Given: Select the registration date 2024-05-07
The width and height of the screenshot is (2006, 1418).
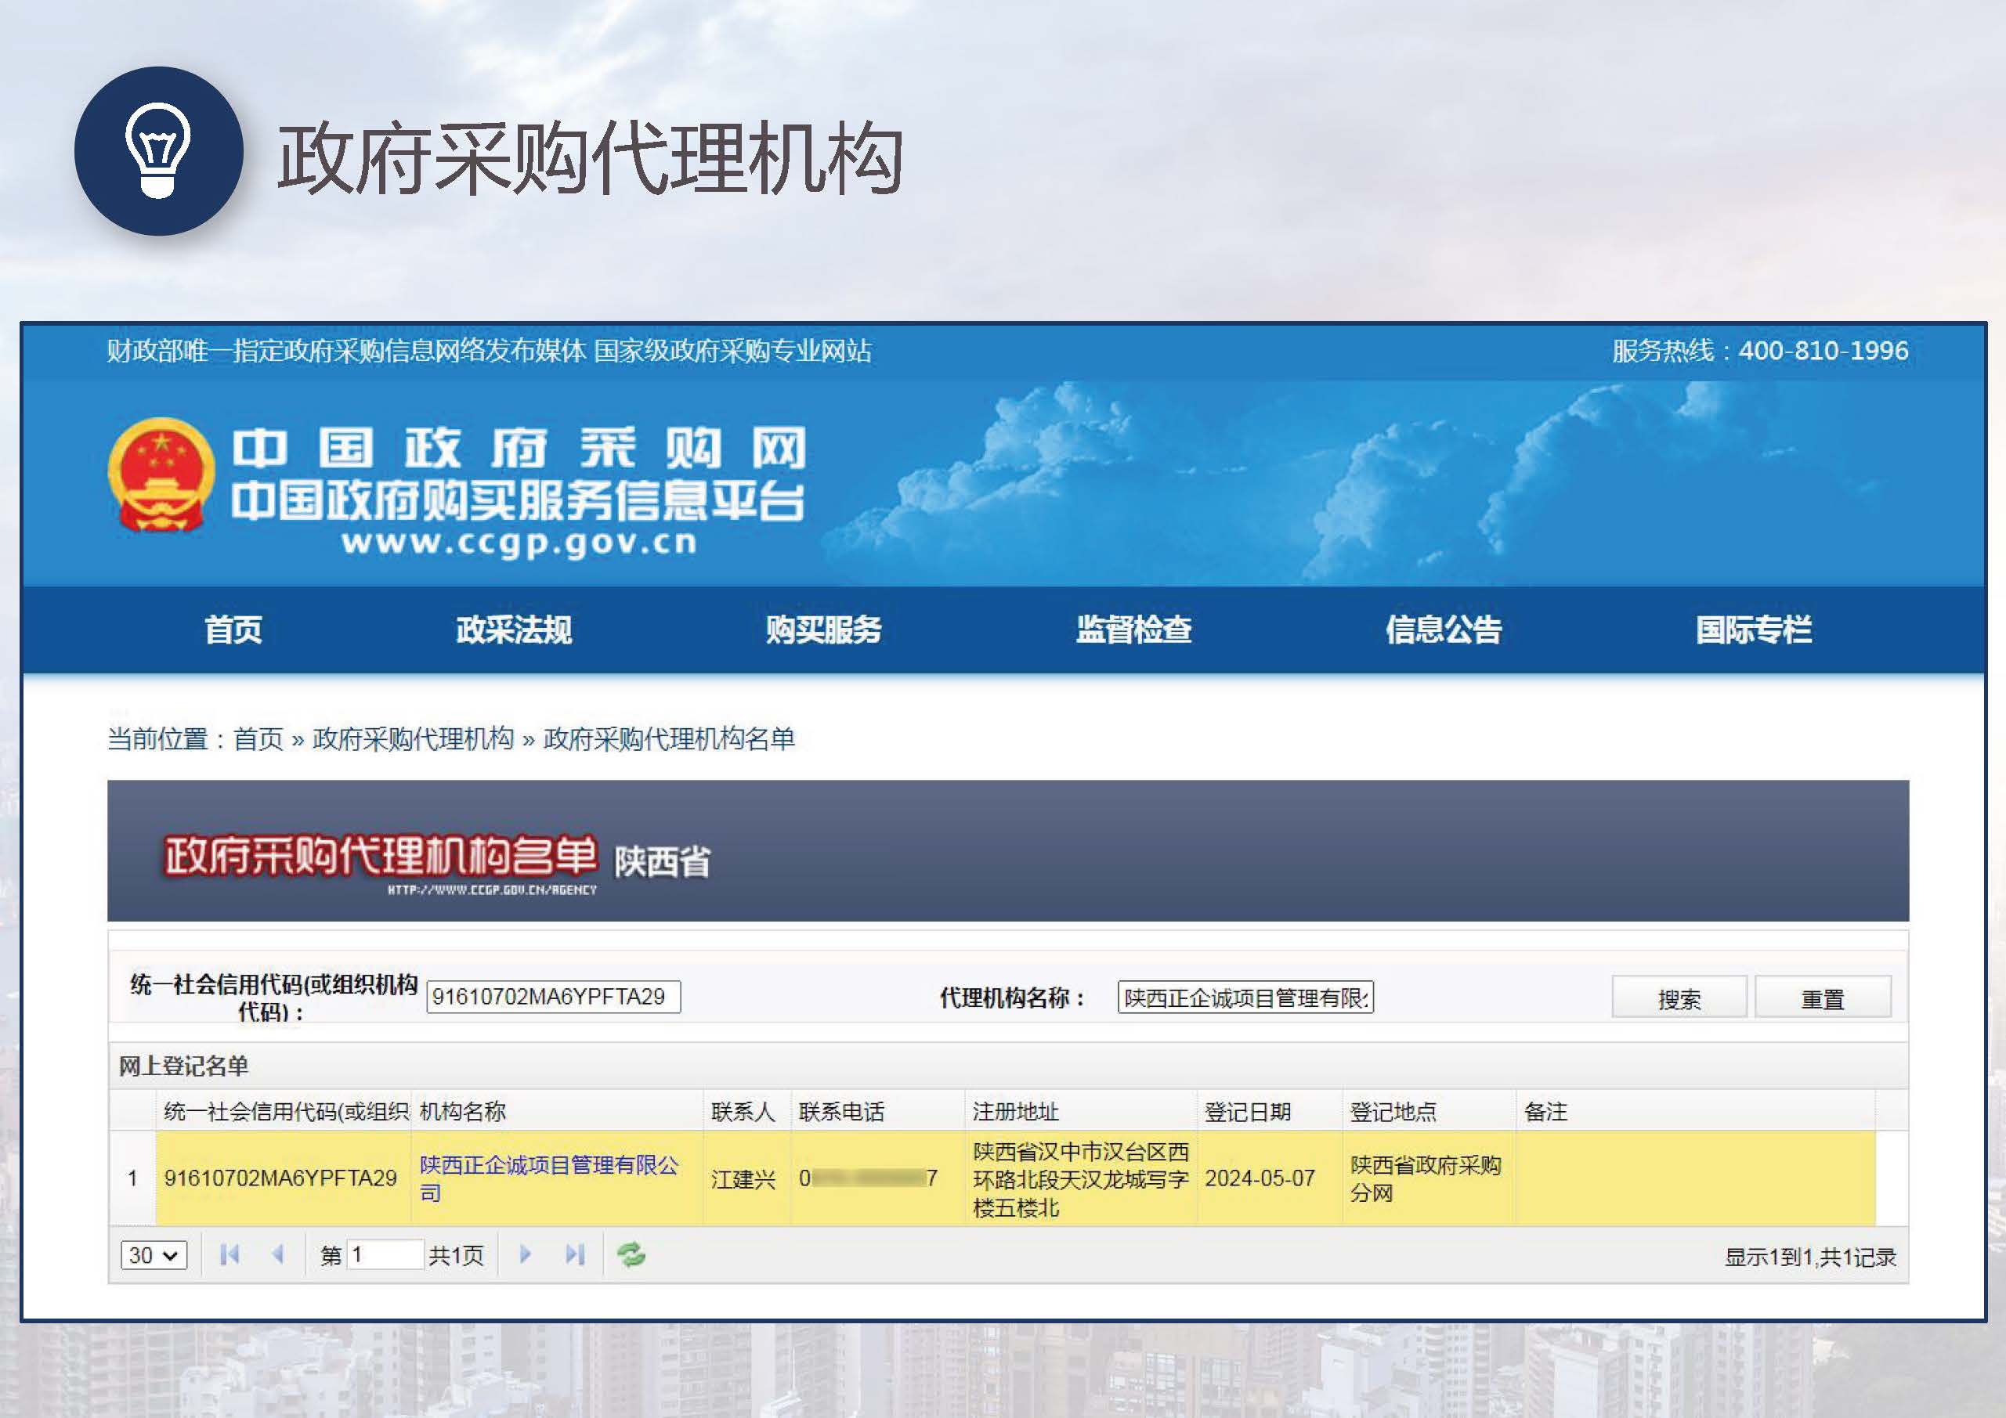Looking at the screenshot, I should tap(1260, 1178).
